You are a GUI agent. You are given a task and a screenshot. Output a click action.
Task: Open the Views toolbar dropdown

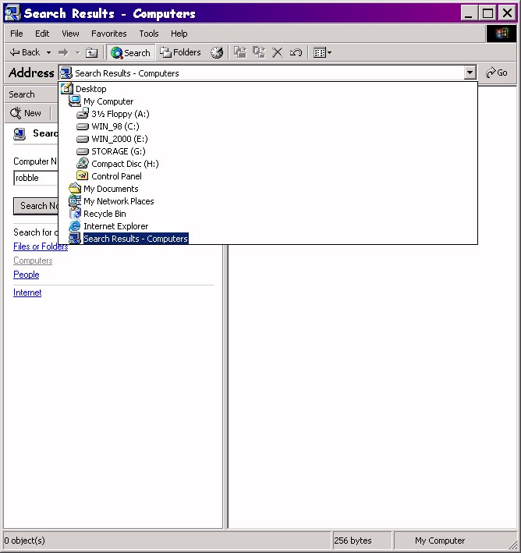click(x=322, y=52)
